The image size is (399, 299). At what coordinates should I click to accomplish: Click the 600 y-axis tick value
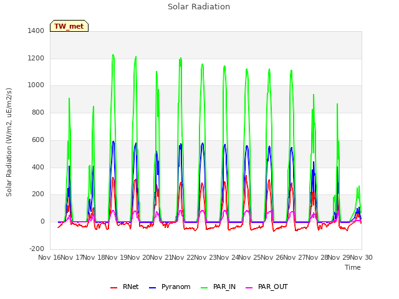(38, 140)
